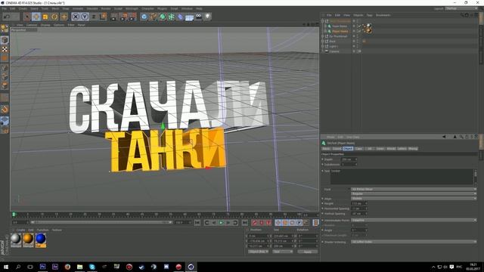Open the Window menu
Screen dimensions: 484x272
coord(187,8)
